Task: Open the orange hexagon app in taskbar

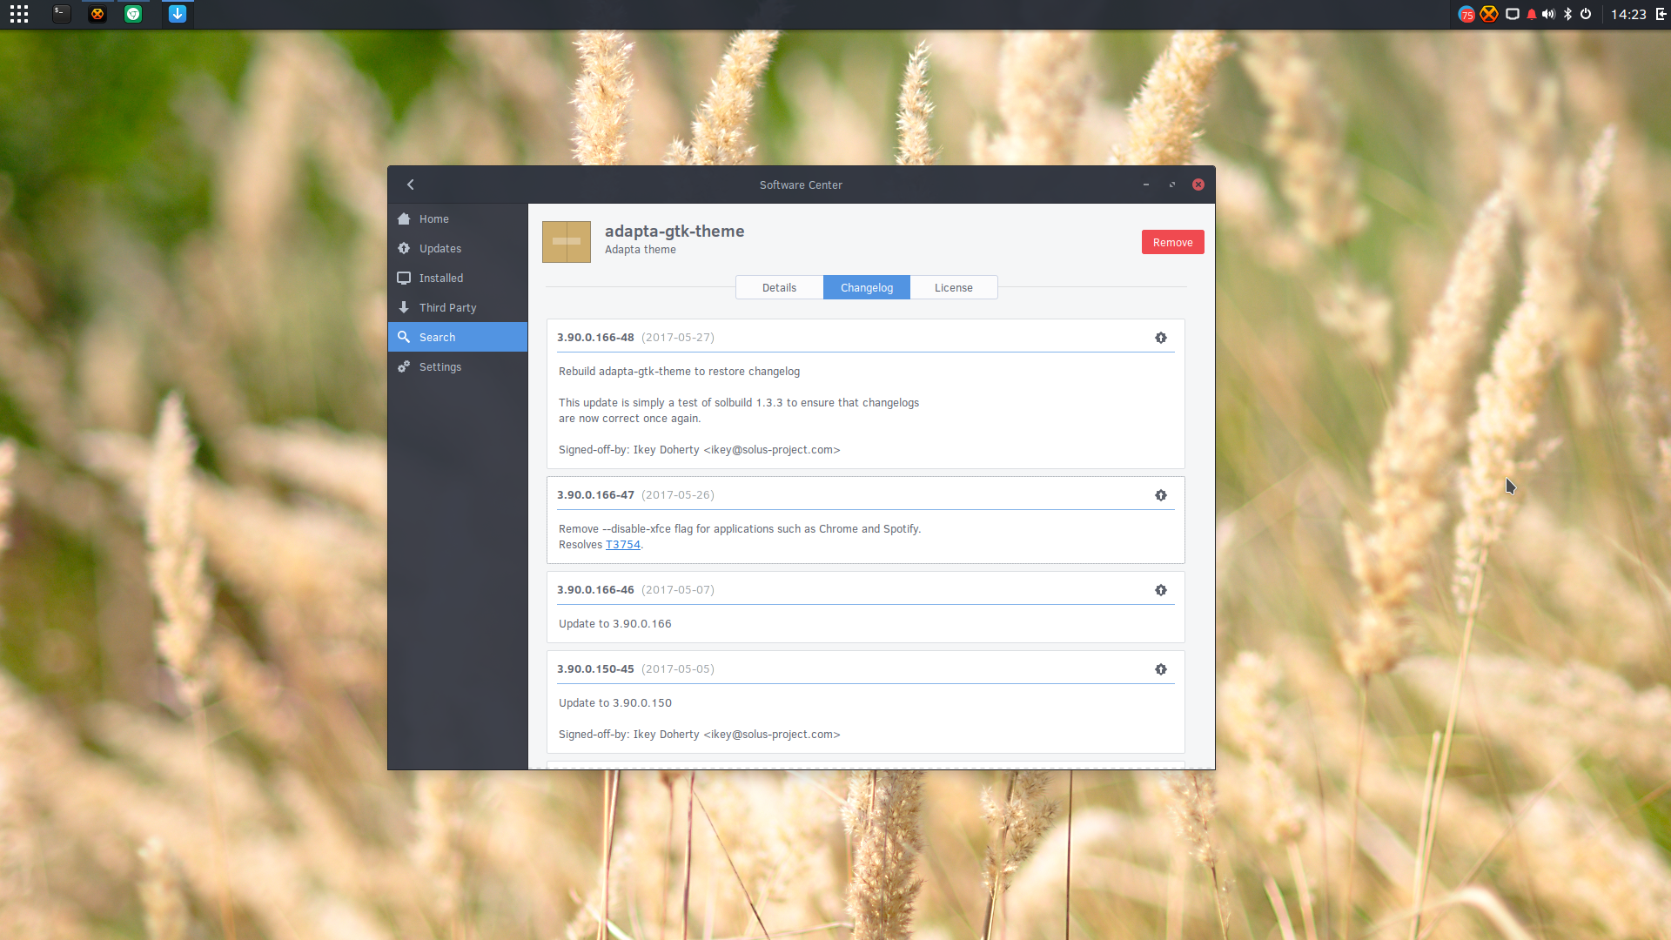Action: click(97, 14)
